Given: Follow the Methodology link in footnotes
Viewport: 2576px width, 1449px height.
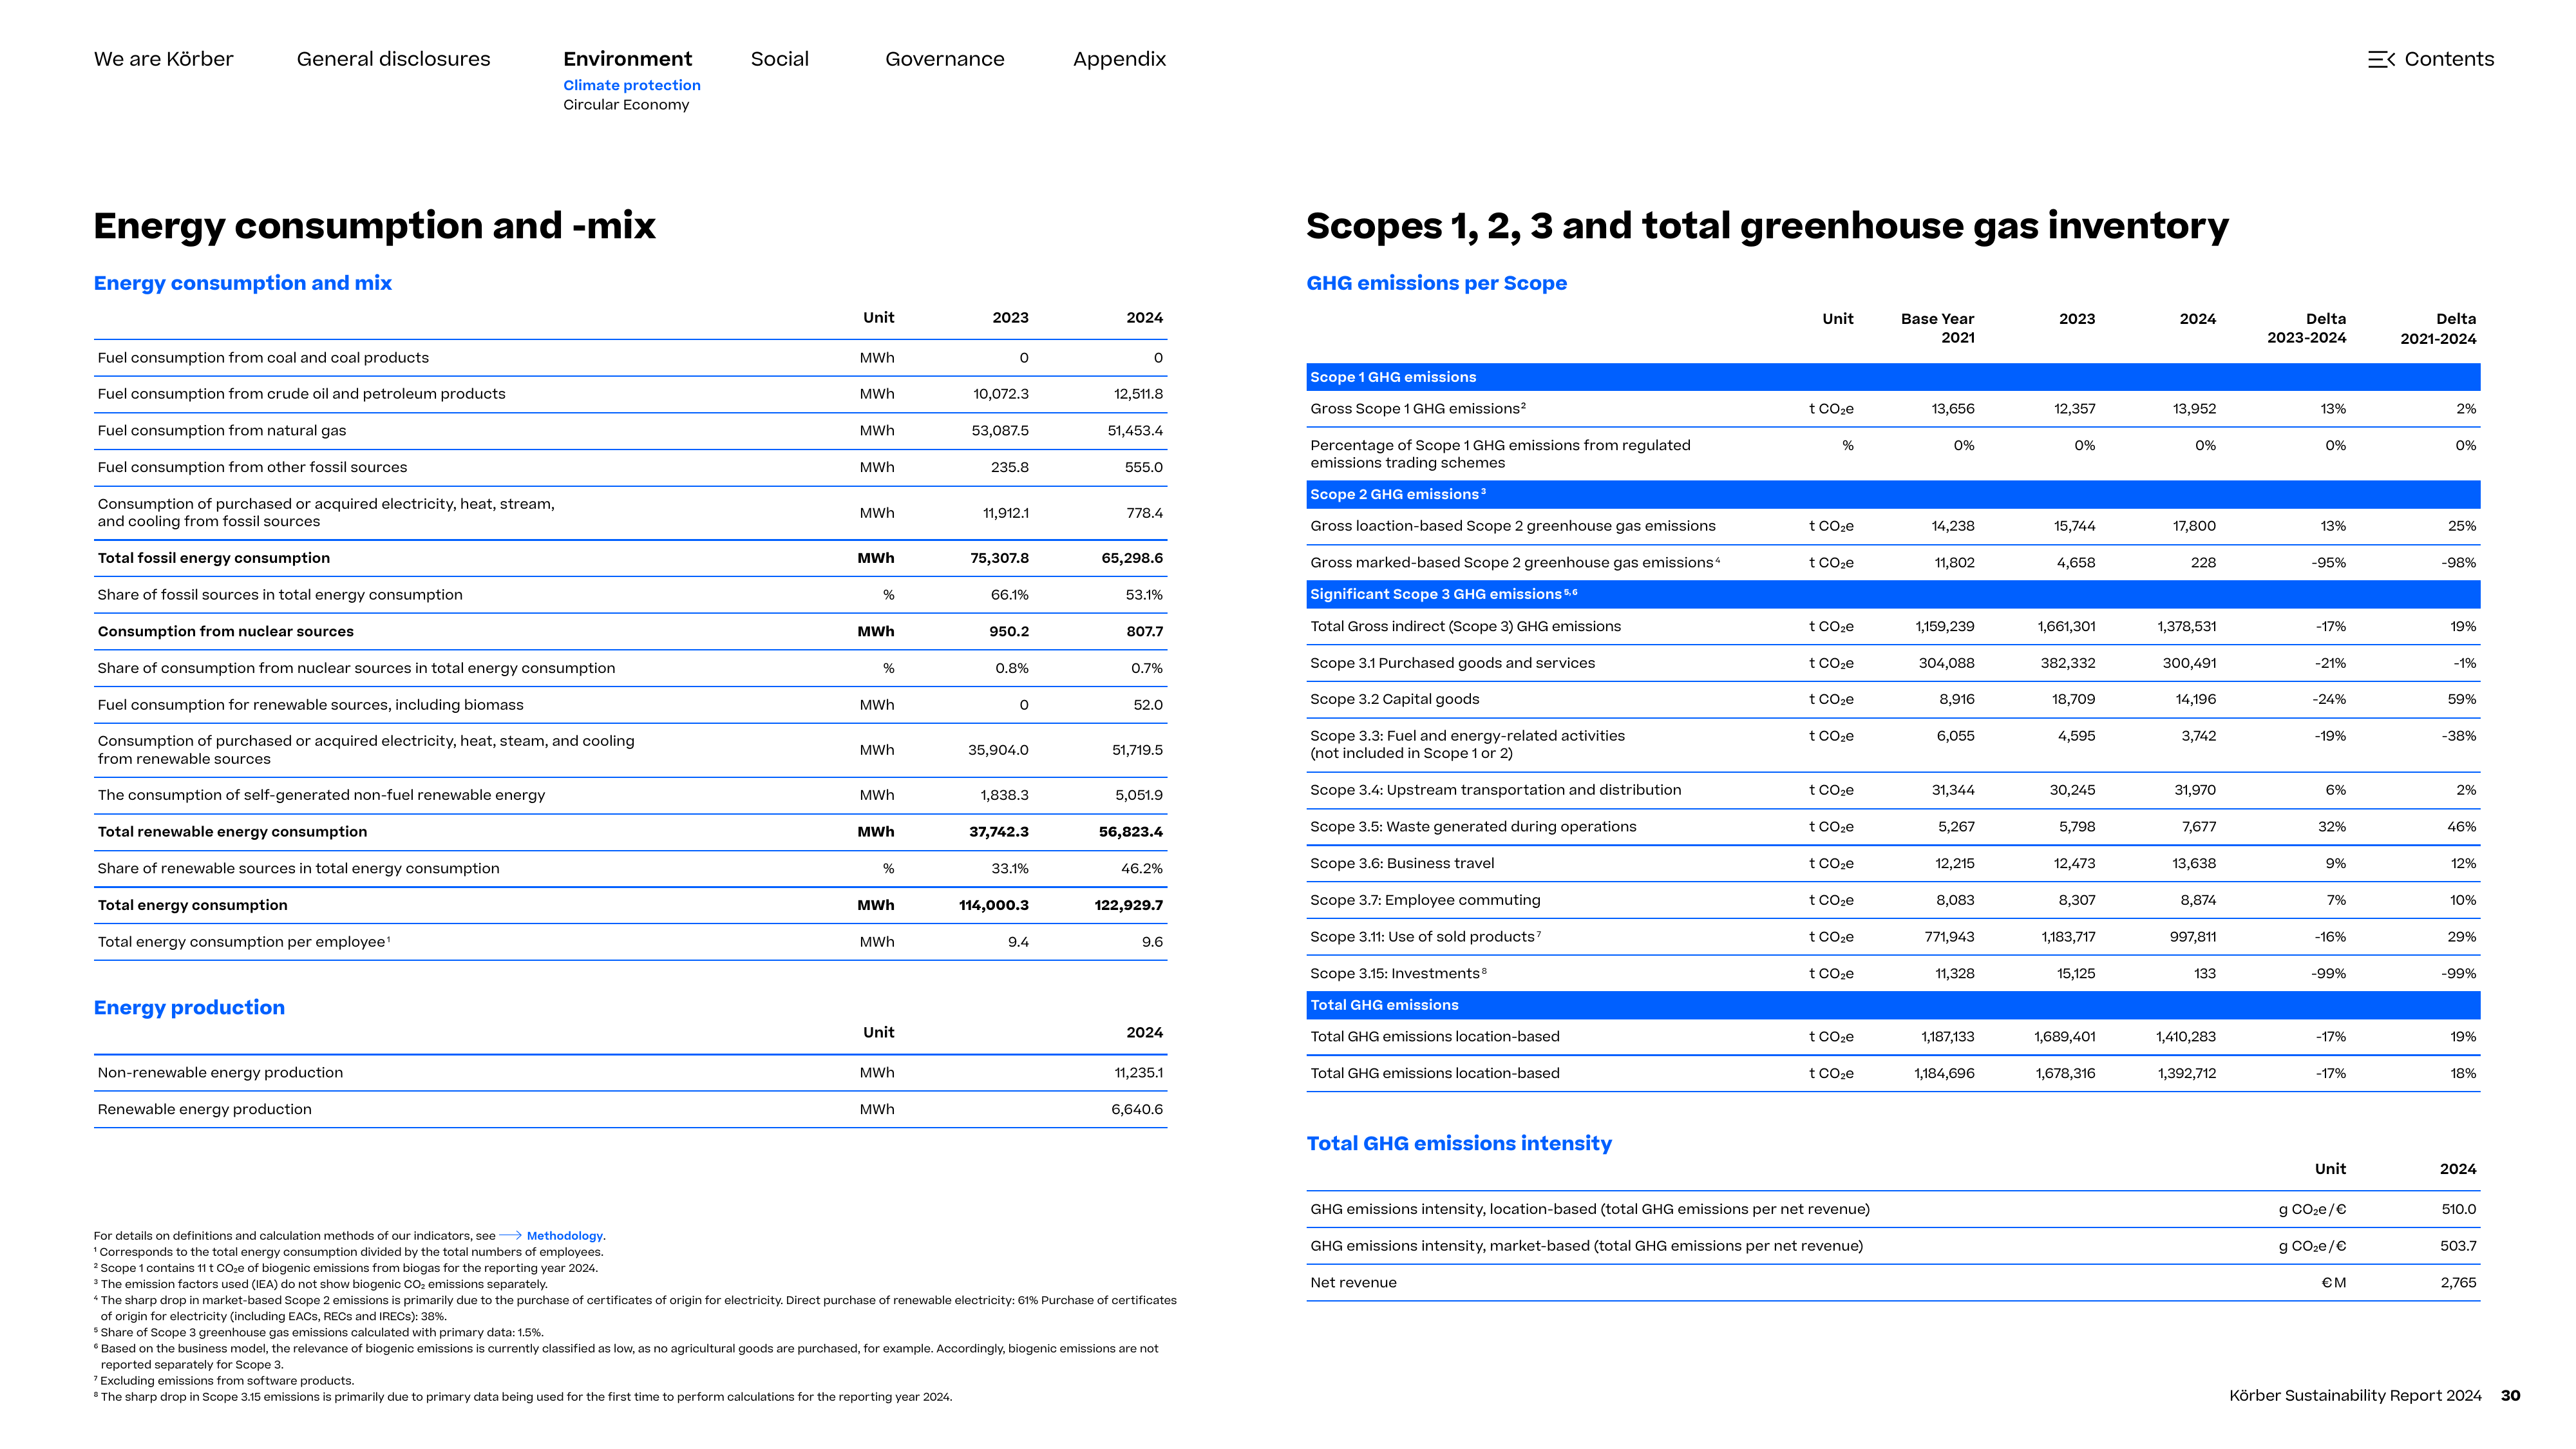Looking at the screenshot, I should [x=564, y=1236].
